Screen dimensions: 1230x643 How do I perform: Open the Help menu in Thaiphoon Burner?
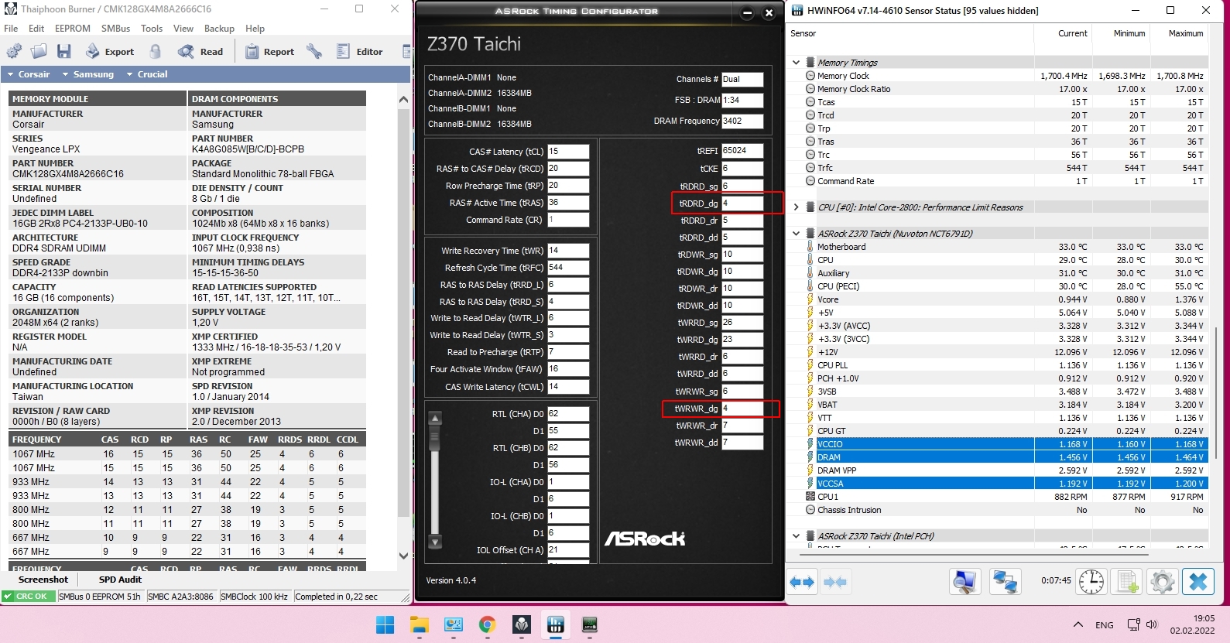(x=255, y=29)
